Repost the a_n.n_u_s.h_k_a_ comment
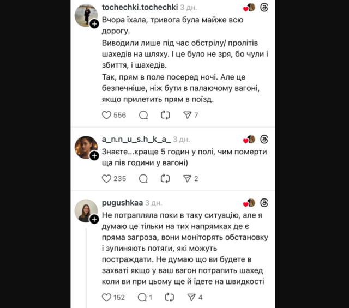This screenshot has height=308, width=349. [165, 178]
